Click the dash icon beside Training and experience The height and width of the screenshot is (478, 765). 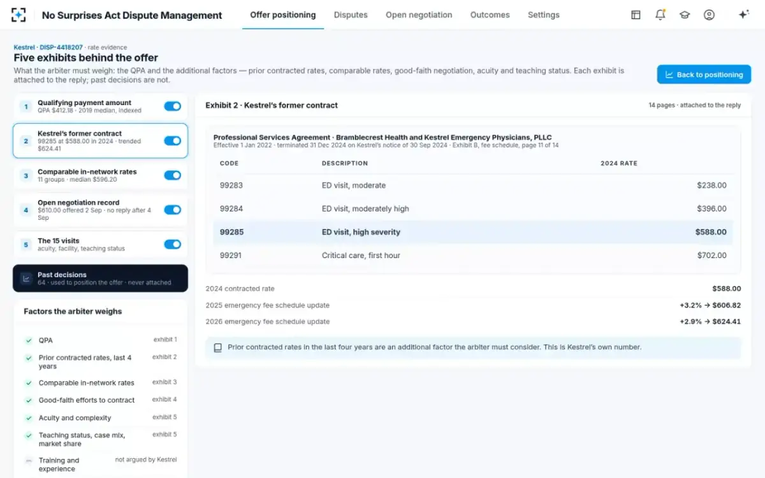(29, 461)
